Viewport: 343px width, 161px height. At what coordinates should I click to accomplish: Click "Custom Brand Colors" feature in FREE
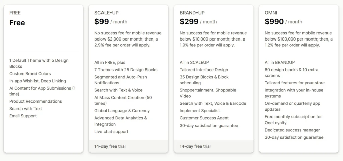(30, 74)
